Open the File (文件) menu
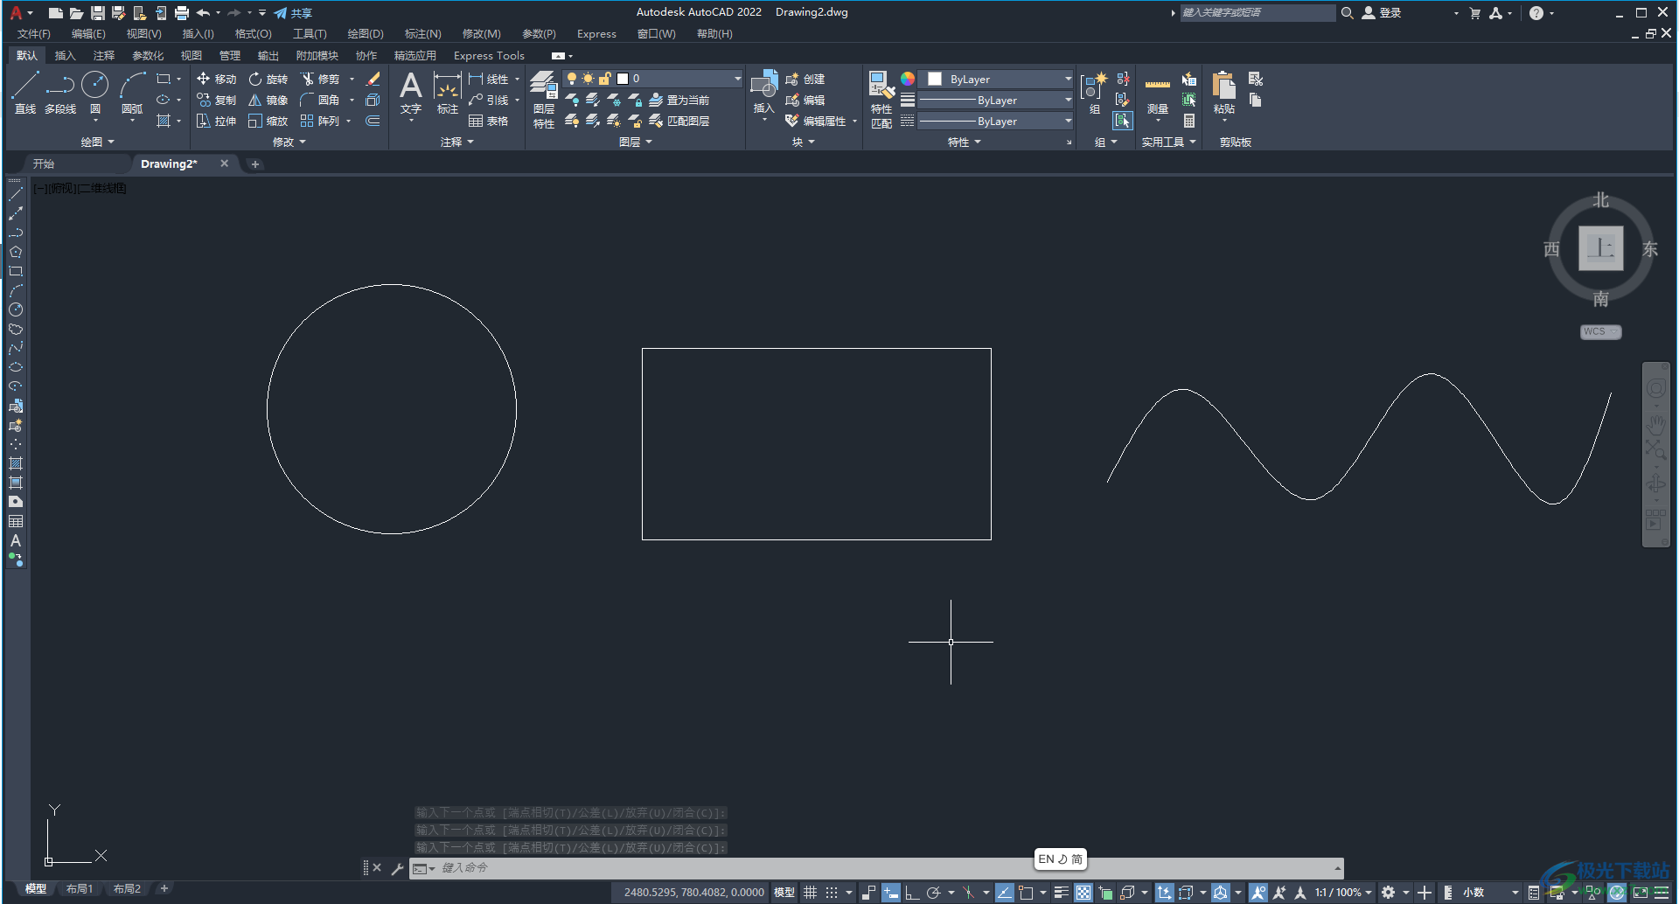Screen dimensions: 1679x904 (34, 34)
